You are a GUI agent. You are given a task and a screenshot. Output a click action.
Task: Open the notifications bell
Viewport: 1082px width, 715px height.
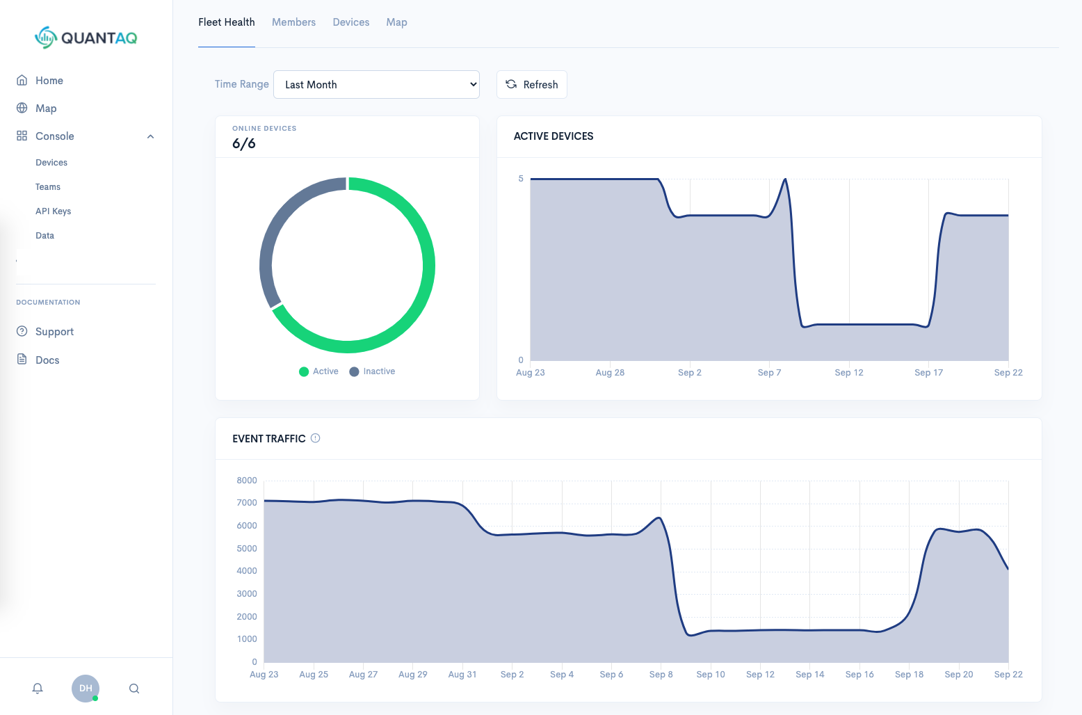38,689
